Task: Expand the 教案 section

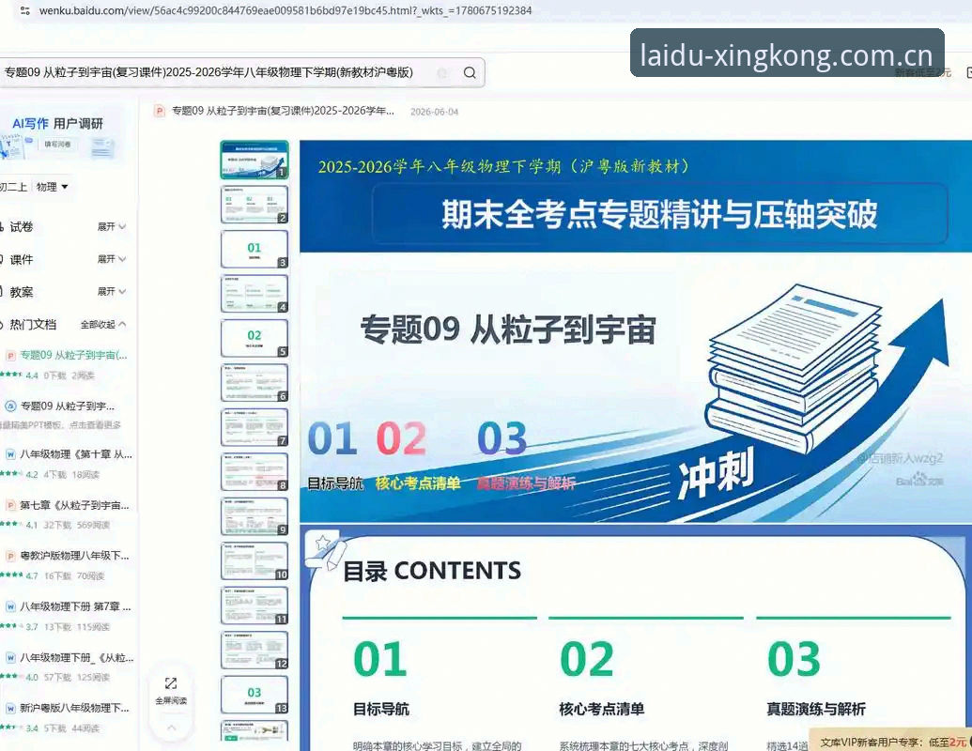Action: pos(112,291)
